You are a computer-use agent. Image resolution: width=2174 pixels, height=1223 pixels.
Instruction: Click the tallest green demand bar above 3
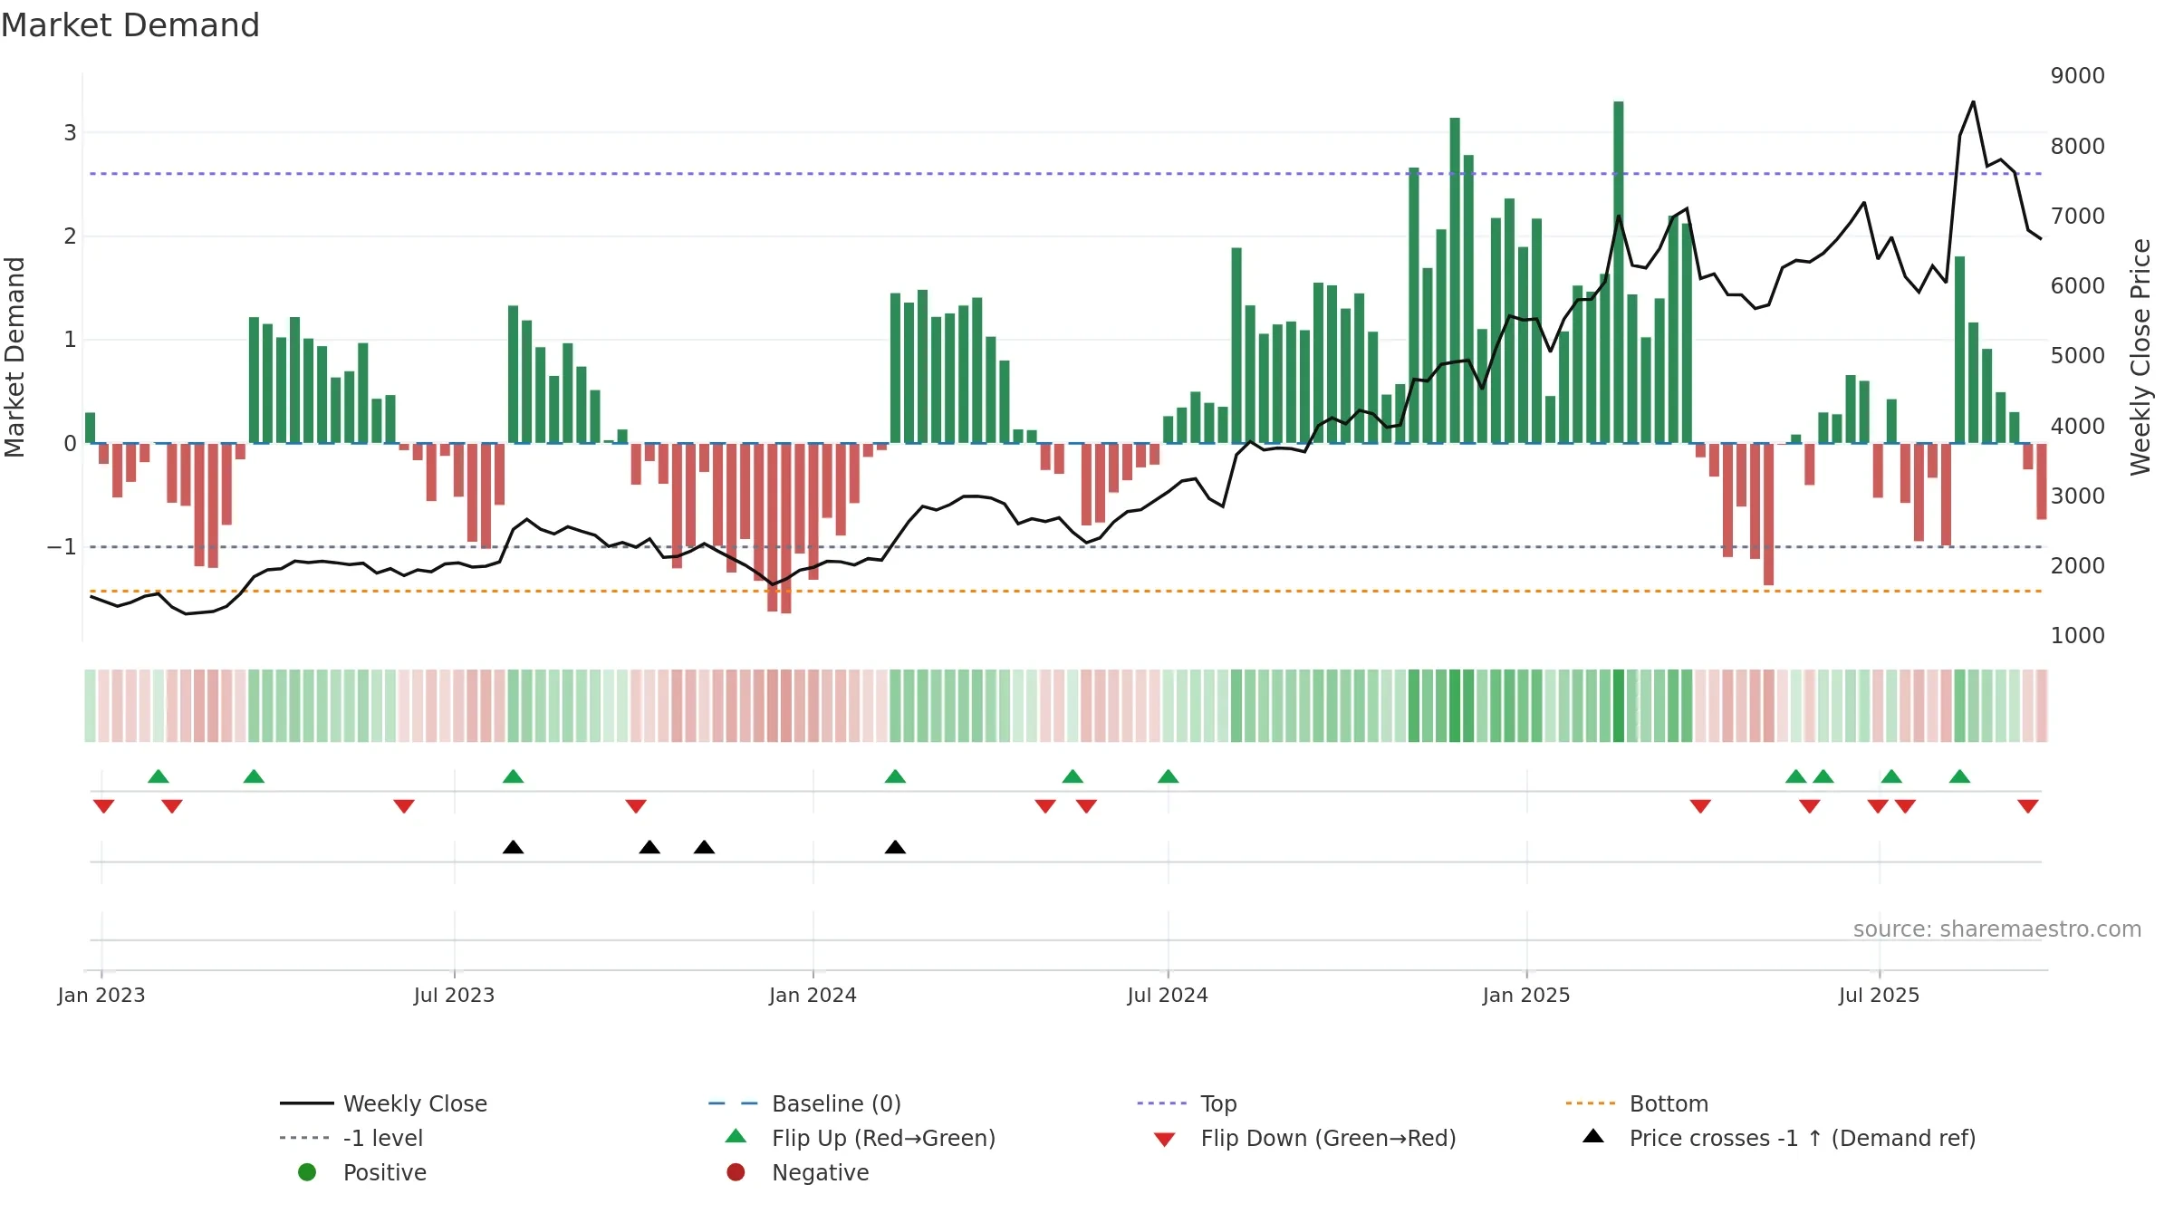[x=1619, y=272]
